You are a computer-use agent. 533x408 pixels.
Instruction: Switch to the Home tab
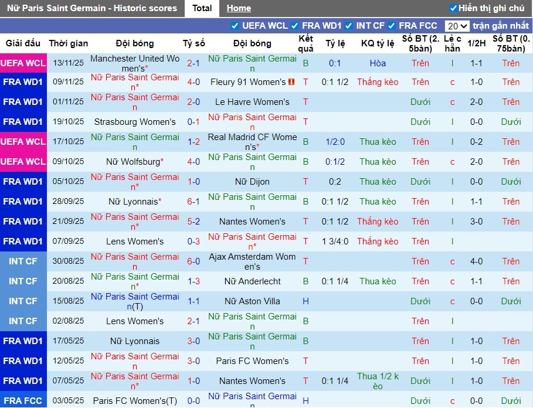(239, 8)
